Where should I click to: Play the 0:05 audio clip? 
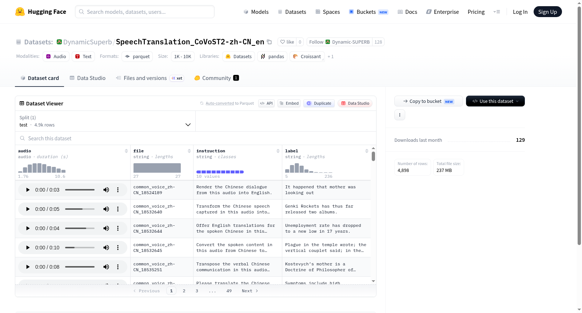[28, 209]
